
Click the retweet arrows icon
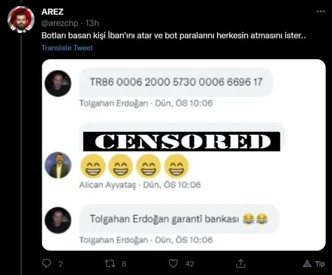tap(110, 263)
